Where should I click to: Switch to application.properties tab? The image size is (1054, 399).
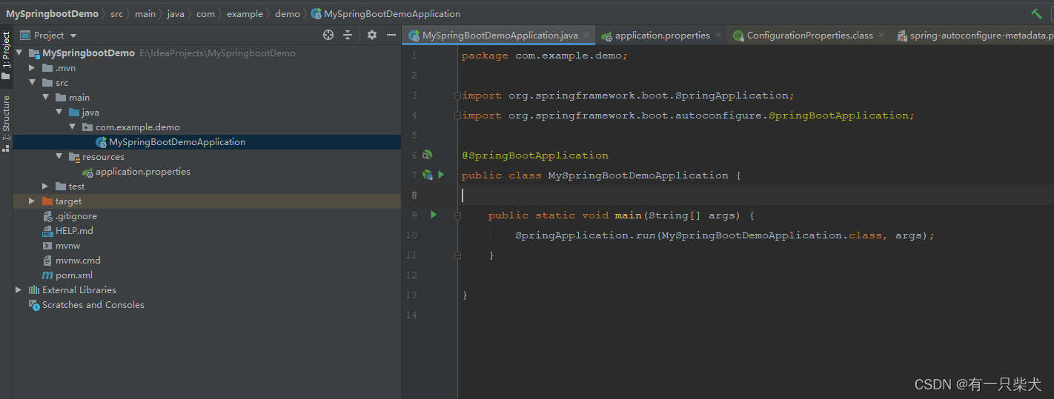(662, 35)
